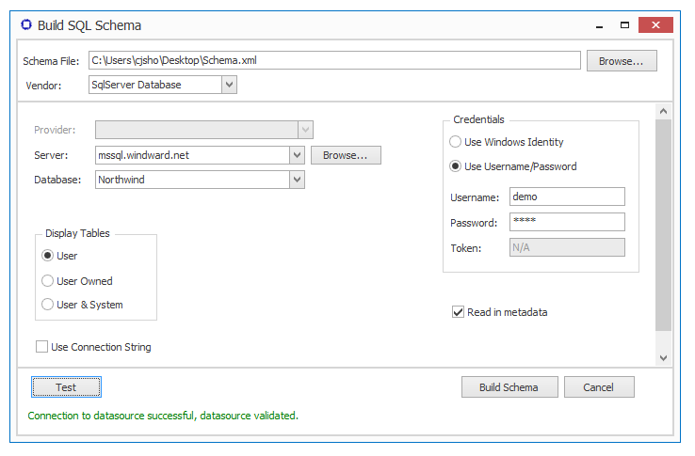Click the Display Tables group label
This screenshot has width=695, height=456.
point(77,233)
